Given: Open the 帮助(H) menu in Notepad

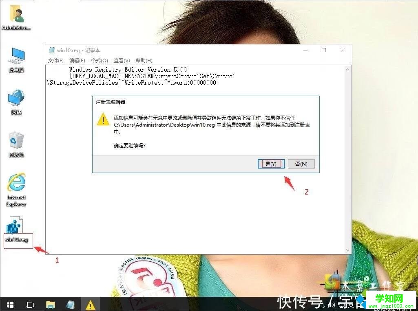Looking at the screenshot, I should coord(144,60).
